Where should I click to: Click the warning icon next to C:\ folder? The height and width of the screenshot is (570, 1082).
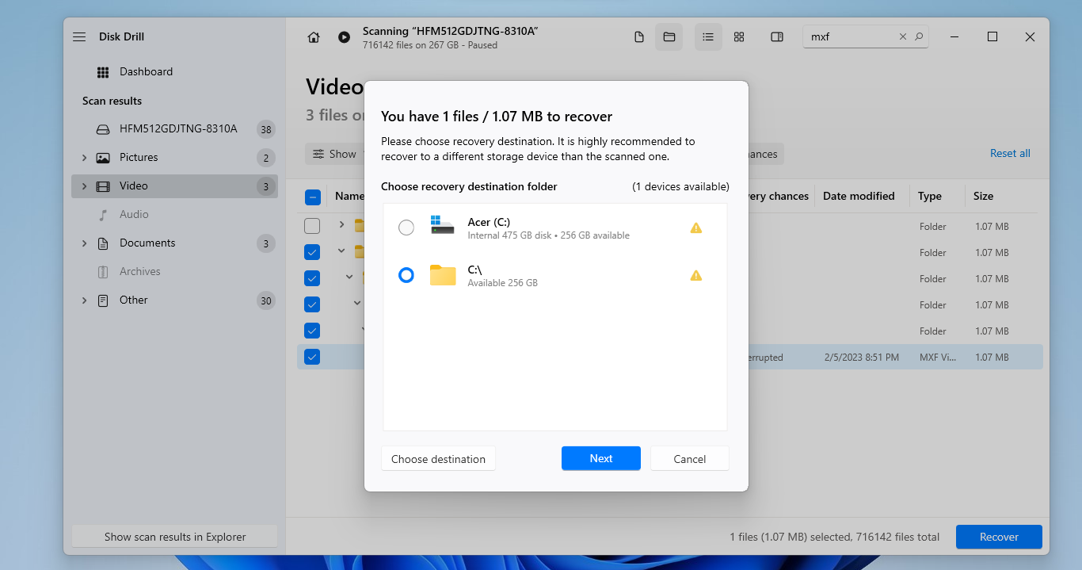(x=696, y=276)
